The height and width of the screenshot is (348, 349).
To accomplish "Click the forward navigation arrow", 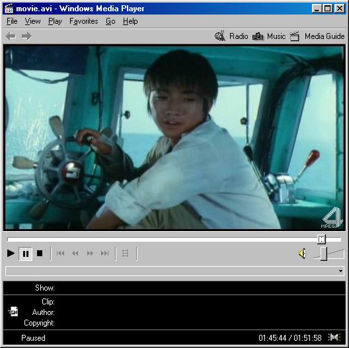I will [x=26, y=36].
